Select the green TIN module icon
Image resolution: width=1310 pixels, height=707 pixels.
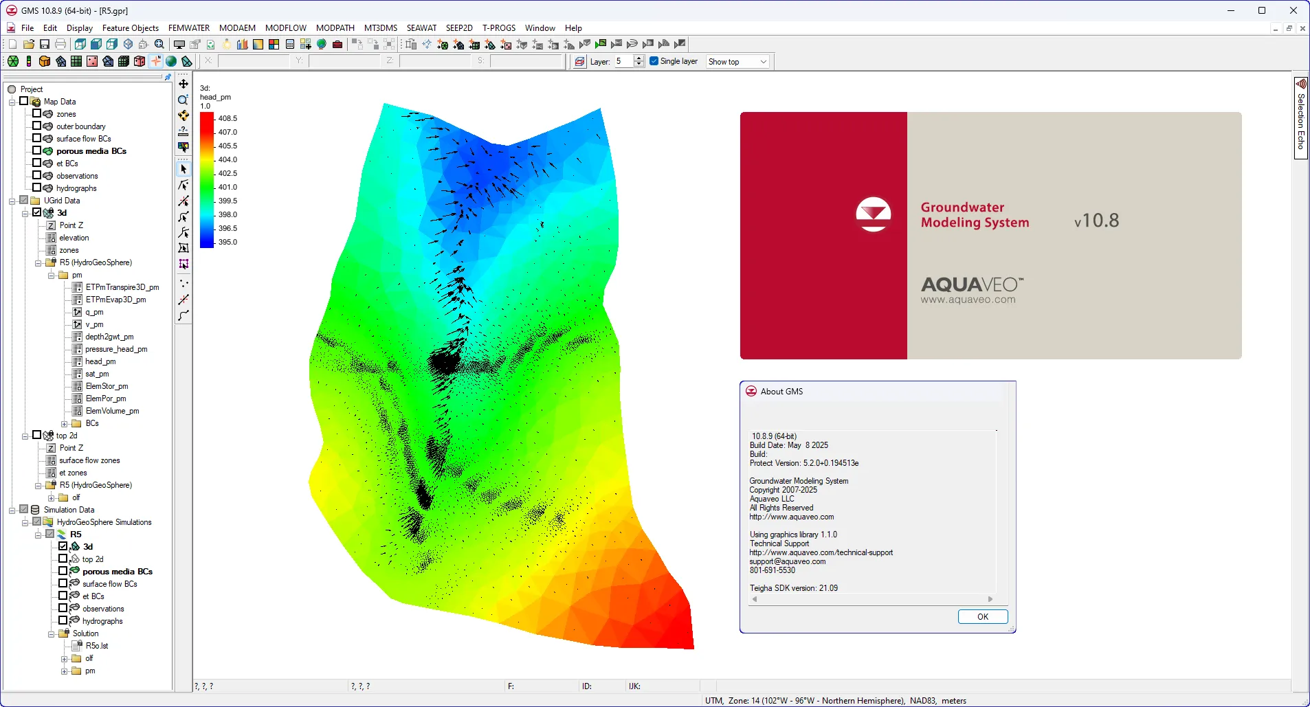[x=12, y=61]
